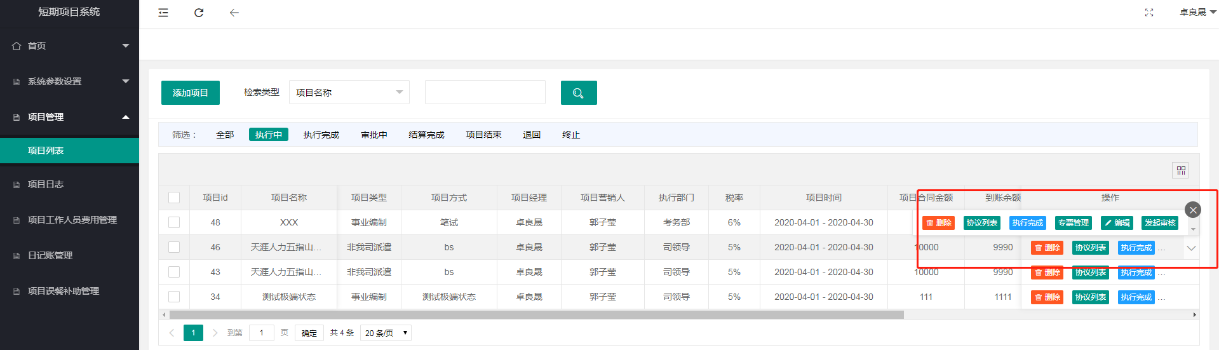Screen dimensions: 1219x350
Task: Toggle the sidebar collapse icon in the top bar
Action: click(163, 13)
